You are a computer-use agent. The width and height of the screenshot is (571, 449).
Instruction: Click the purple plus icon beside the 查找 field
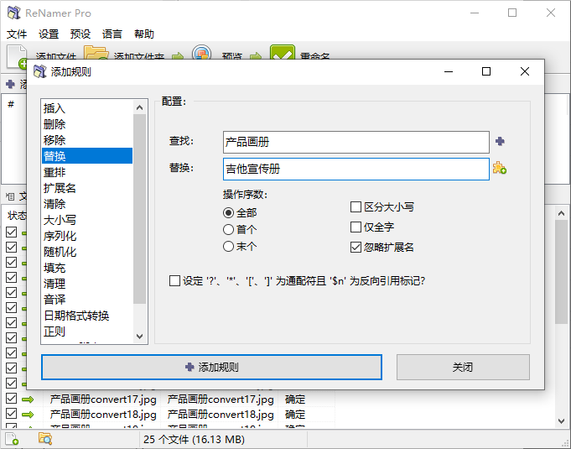[x=500, y=141]
